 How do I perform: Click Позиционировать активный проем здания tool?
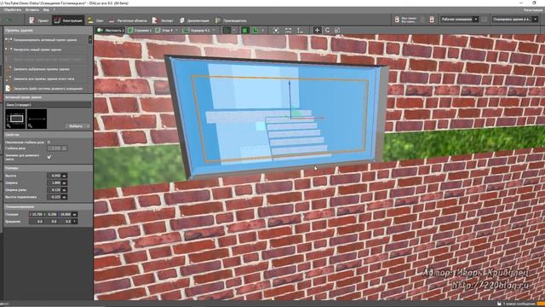[x=46, y=40]
